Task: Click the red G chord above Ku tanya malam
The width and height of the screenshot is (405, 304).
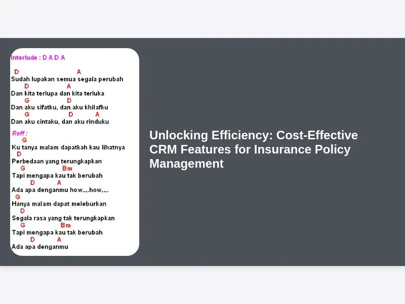Action: [x=24, y=140]
